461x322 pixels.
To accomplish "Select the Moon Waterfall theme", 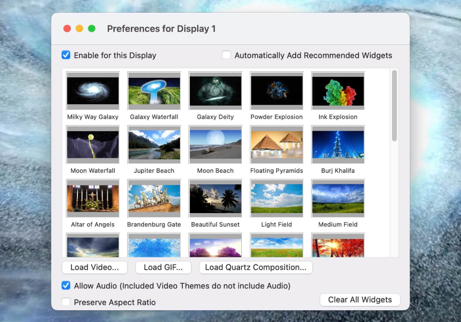I will (x=93, y=145).
